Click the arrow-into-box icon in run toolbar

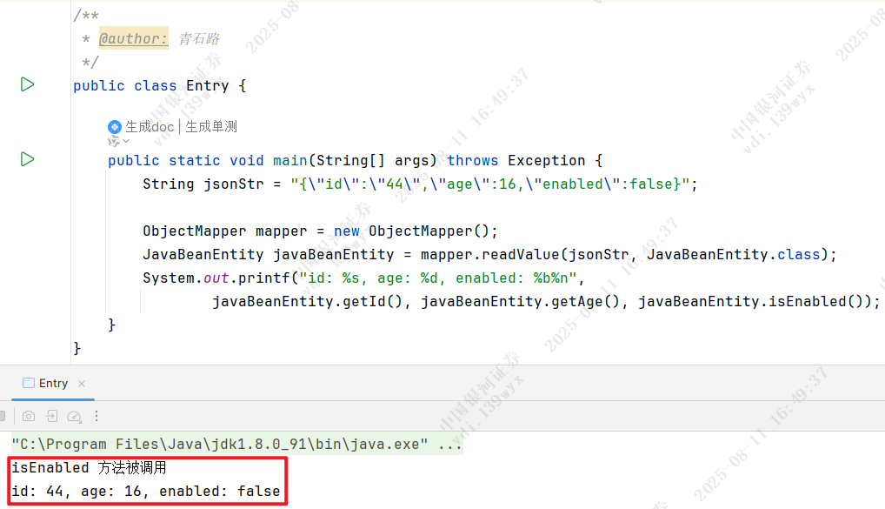[52, 417]
